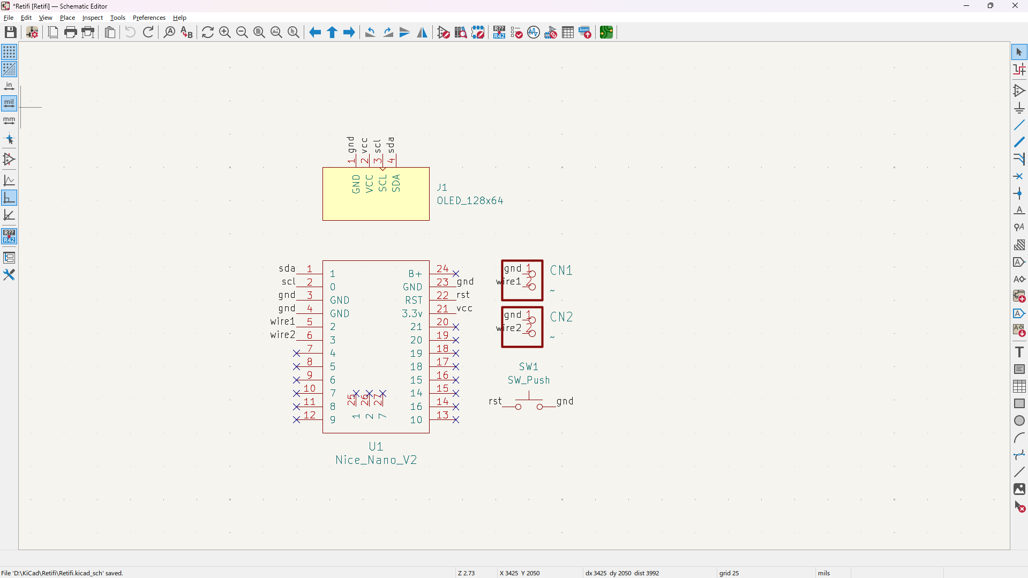The image size is (1028, 578).
Task: Click the Zoom to Fit Page icon
Action: pyautogui.click(x=259, y=33)
